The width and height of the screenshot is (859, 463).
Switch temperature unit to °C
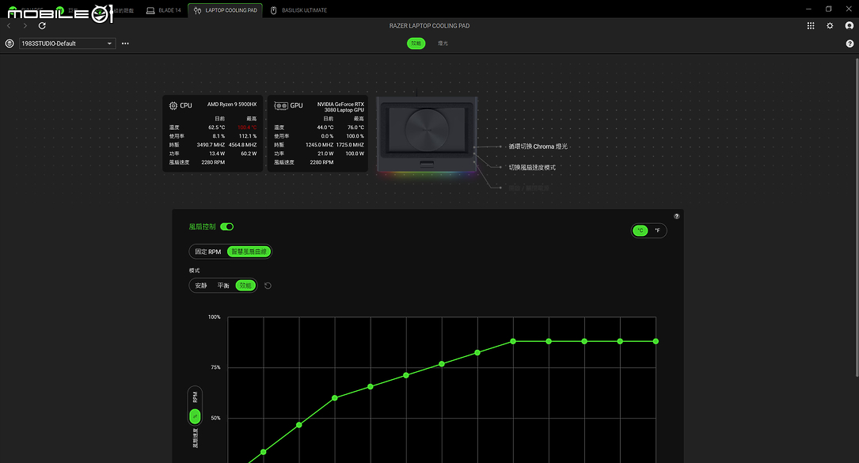[x=640, y=230]
